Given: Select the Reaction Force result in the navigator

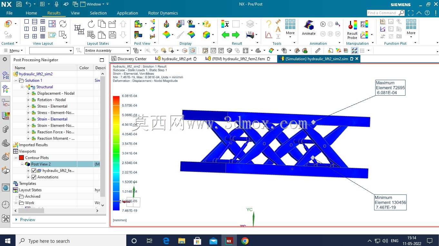Looking at the screenshot, I should coord(56,132).
